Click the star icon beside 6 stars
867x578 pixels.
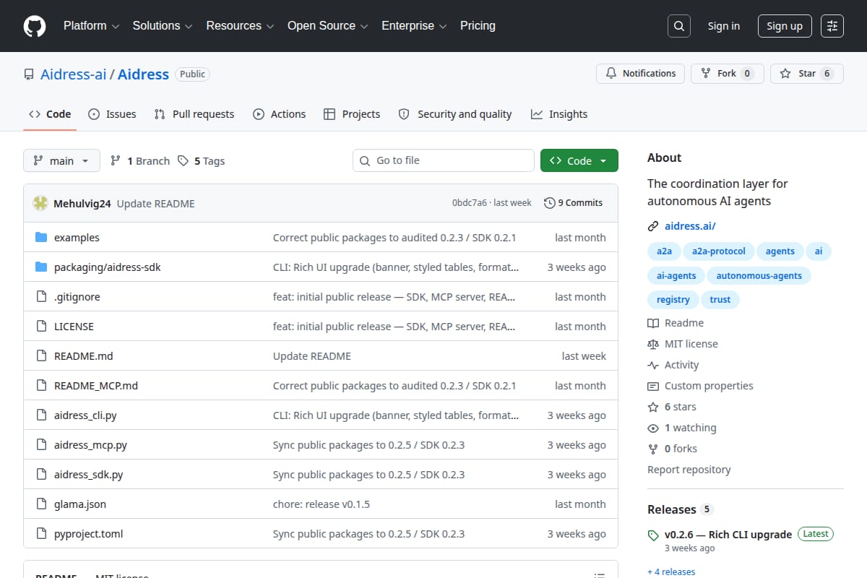tap(653, 407)
